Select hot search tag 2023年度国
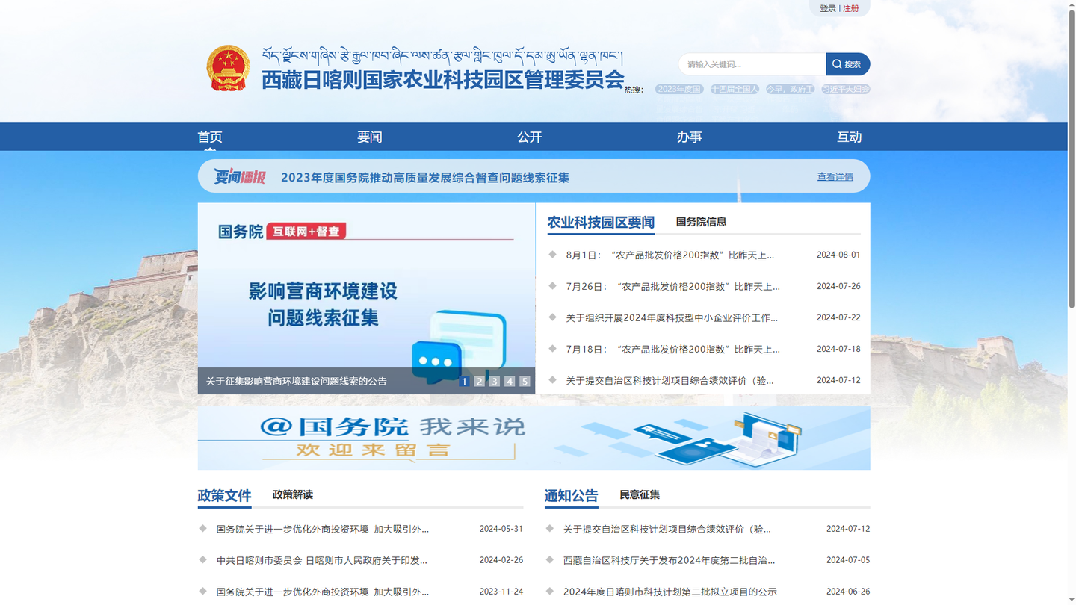 679,89
